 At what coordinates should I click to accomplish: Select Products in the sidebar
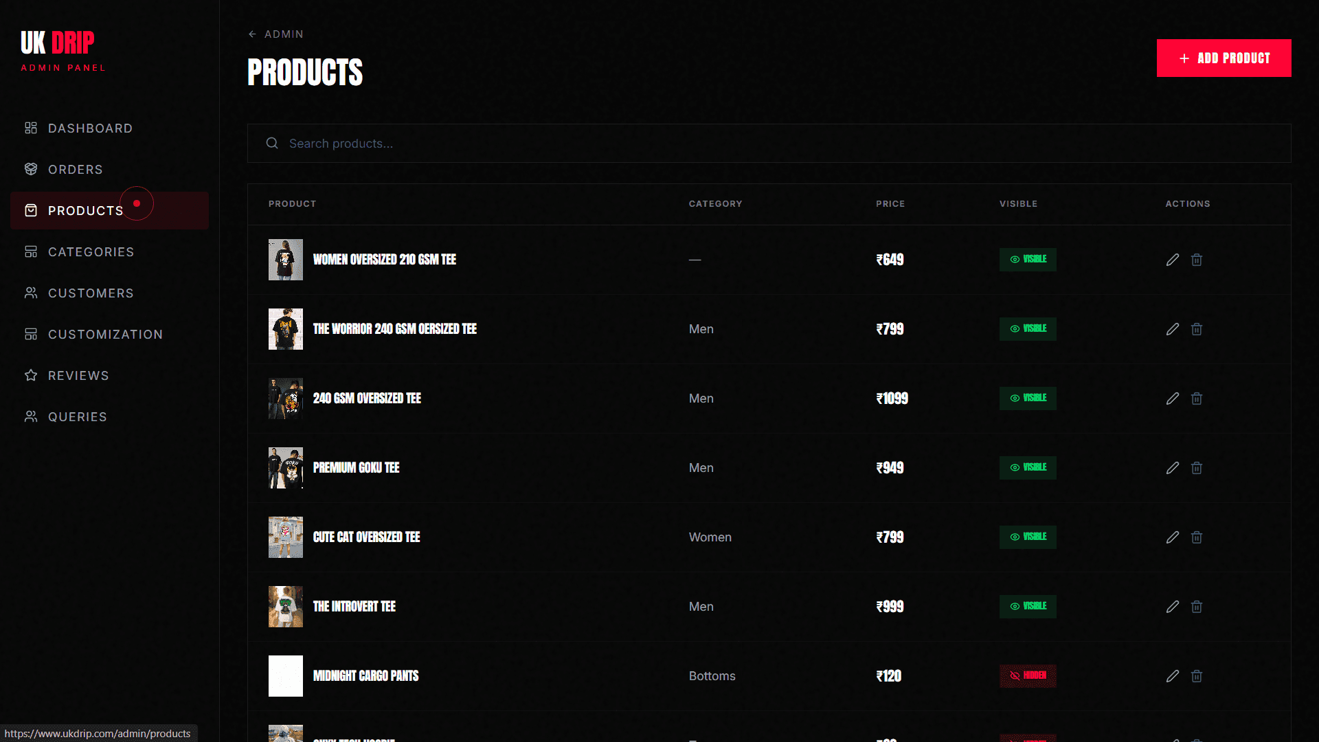point(109,211)
